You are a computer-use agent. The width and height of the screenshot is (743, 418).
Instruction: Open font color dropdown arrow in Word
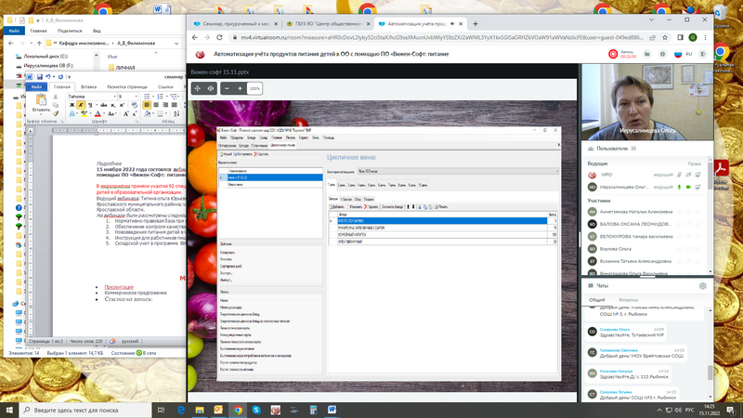point(104,114)
